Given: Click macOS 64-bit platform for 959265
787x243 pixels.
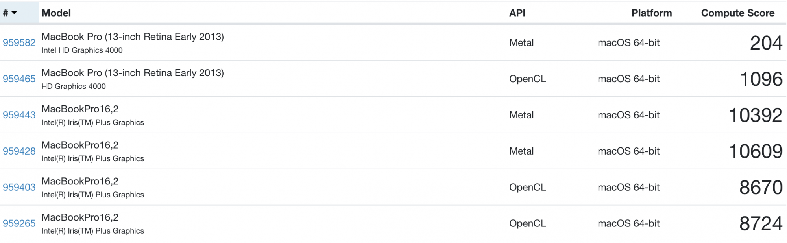Looking at the screenshot, I should point(629,224).
